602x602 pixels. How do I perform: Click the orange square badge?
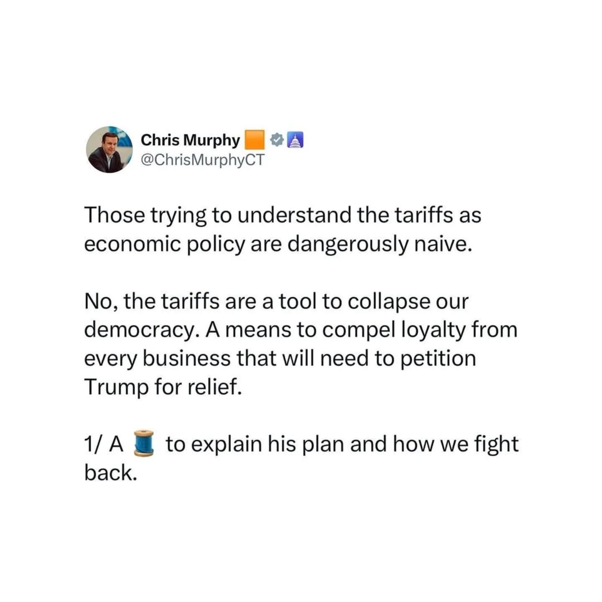pos(254,140)
